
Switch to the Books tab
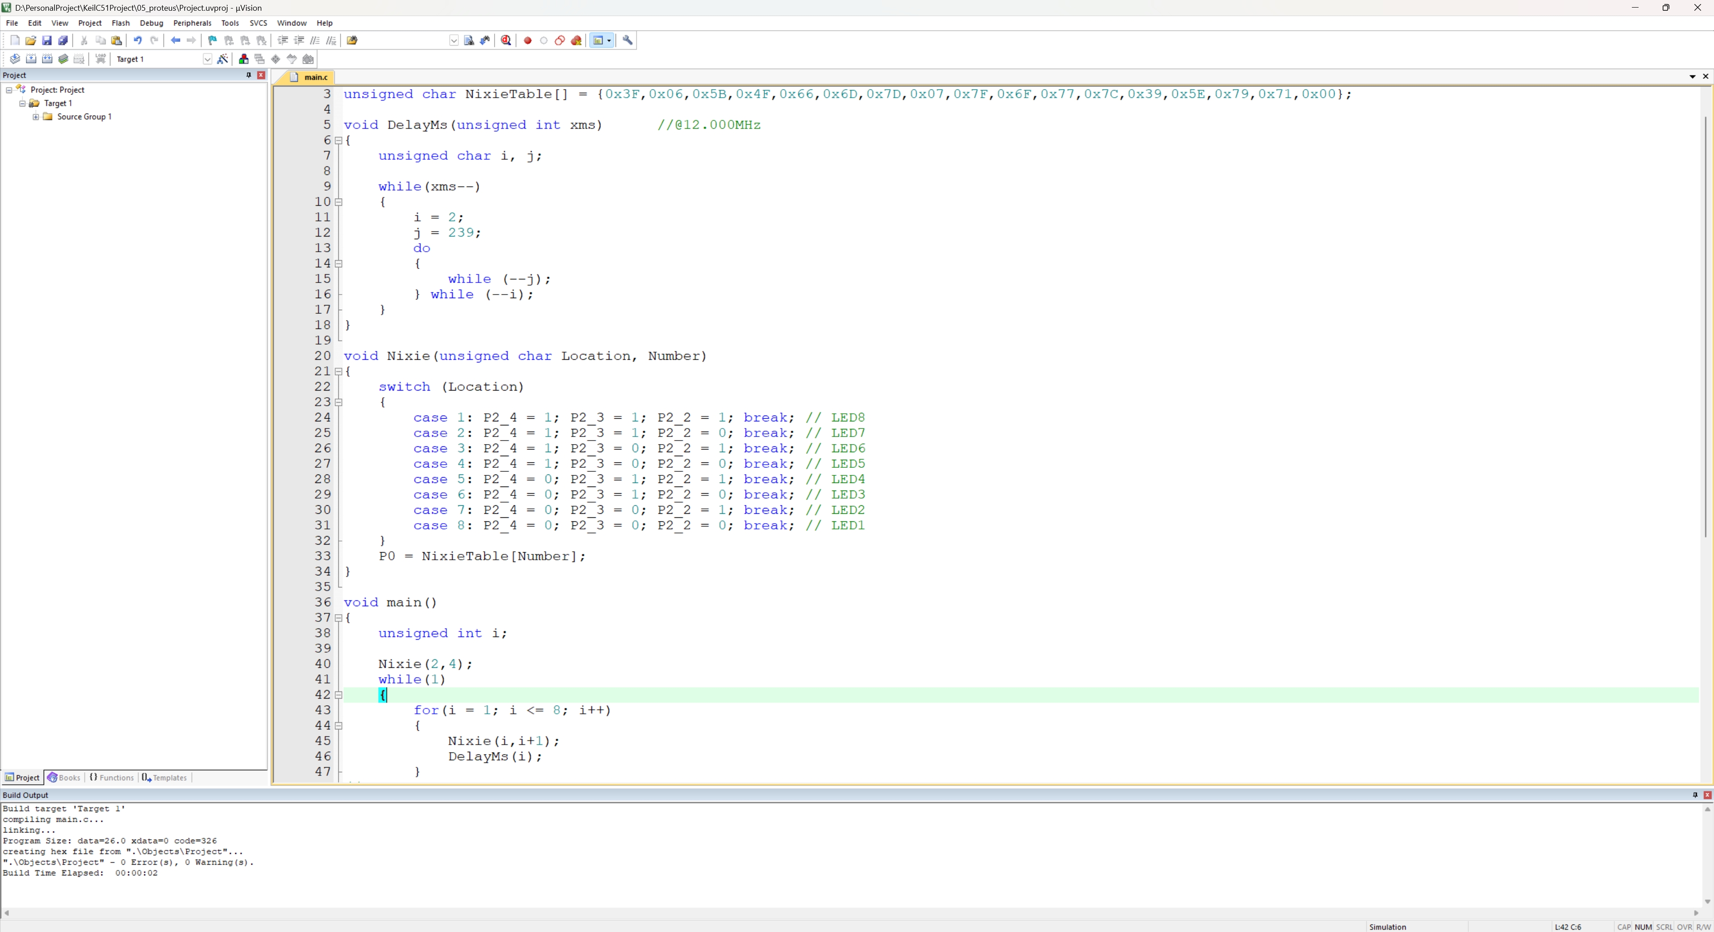point(64,778)
